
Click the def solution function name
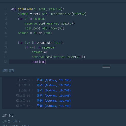[x=25, y=9]
